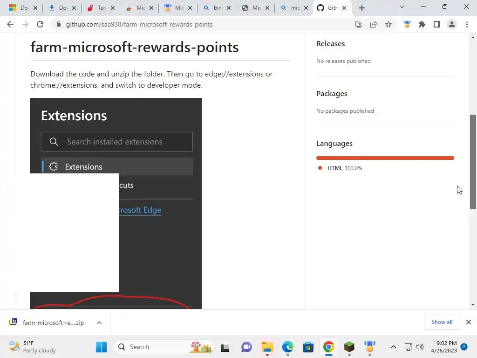Click the Packages heading link
The width and height of the screenshot is (477, 358).
pos(332,93)
